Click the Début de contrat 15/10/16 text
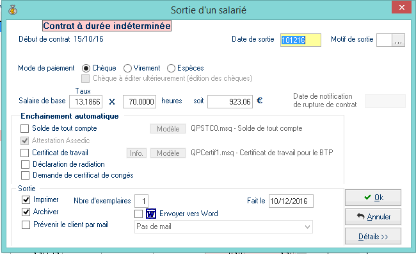This screenshot has width=416, height=254. click(61, 39)
